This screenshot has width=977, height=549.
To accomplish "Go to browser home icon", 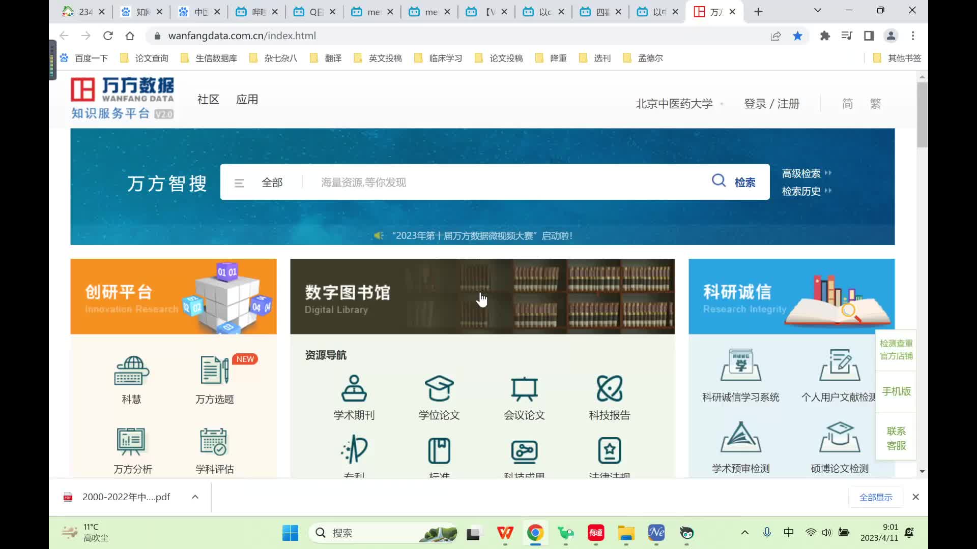I will [130, 36].
